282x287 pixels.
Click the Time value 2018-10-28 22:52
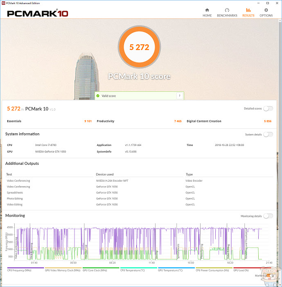[229, 145]
